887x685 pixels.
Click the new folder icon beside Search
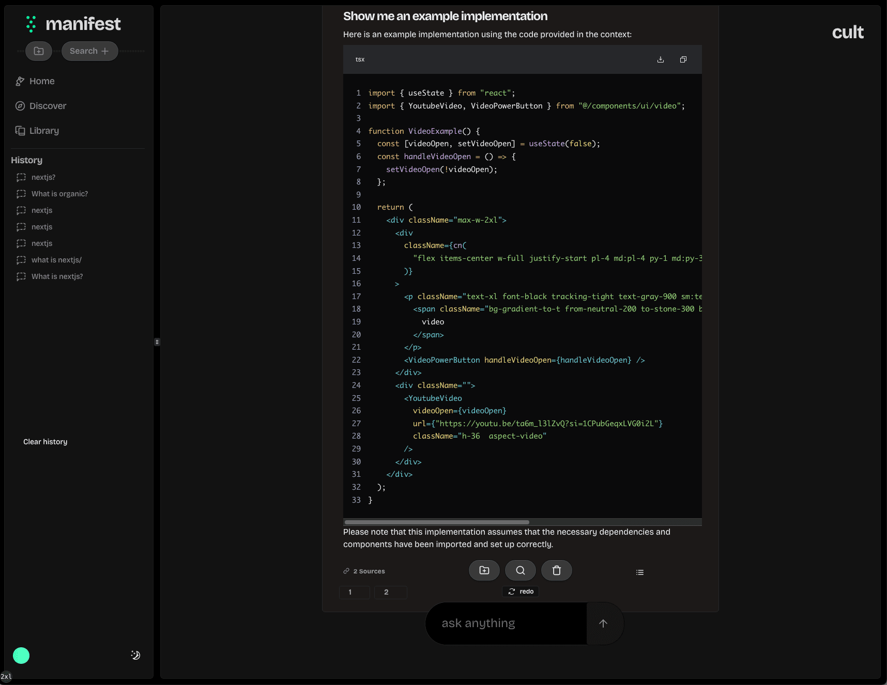tap(39, 51)
